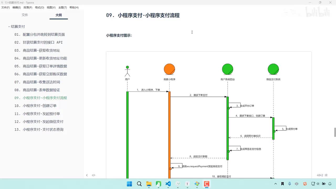Click the document scrollbar thumb
Viewport: 336px width, 189px height.
335,132
